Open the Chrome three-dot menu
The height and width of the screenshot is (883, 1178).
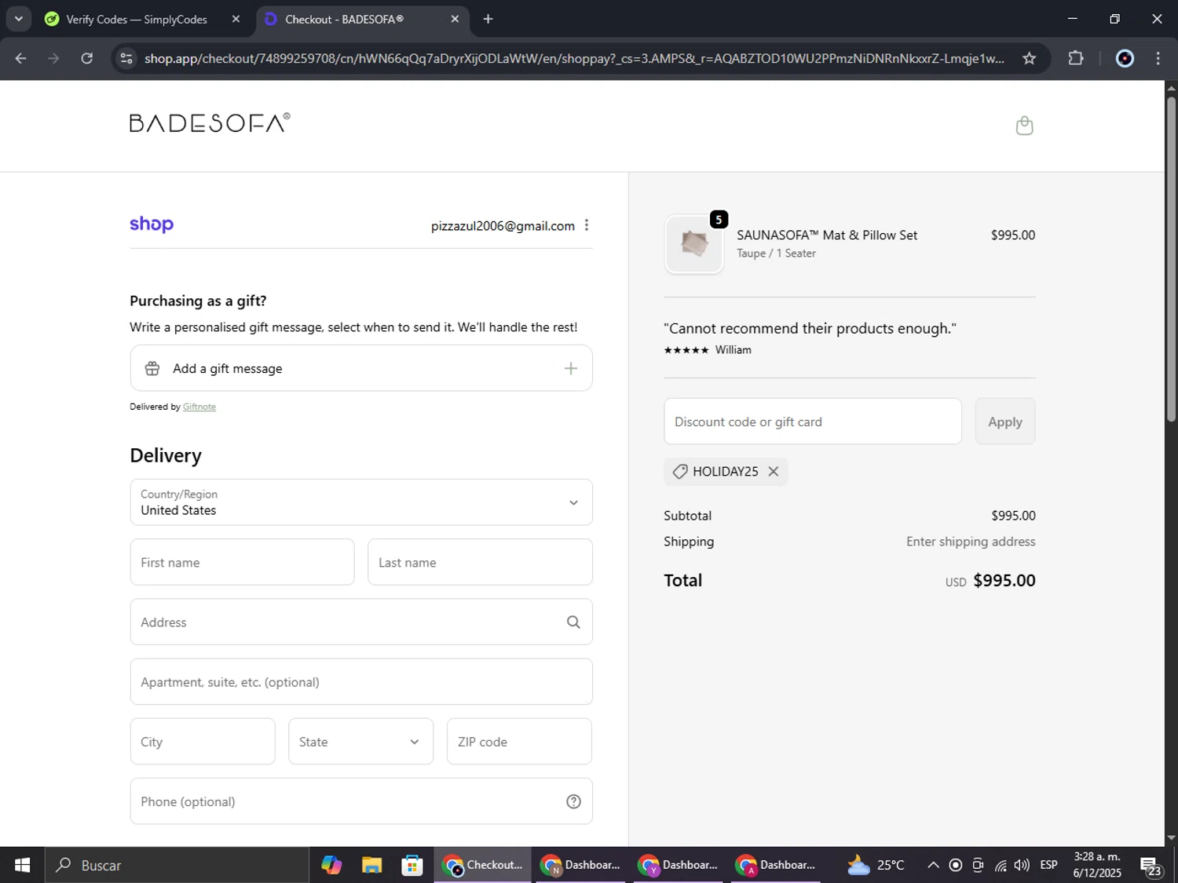click(x=1158, y=58)
